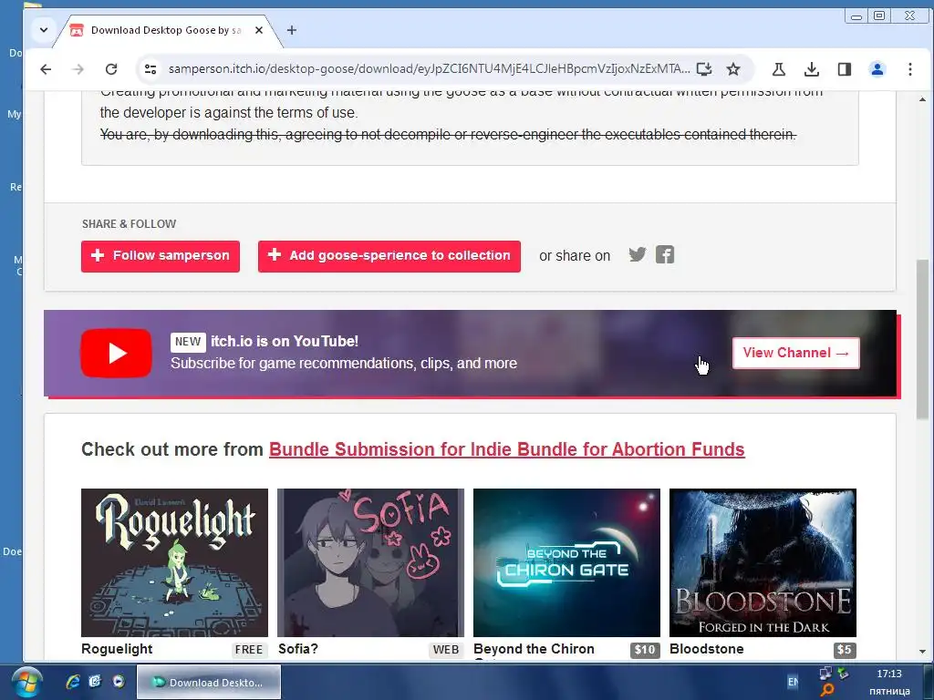Viewport: 934px width, 700px height.
Task: Open Chrome Labs flask icon
Action: point(779,69)
